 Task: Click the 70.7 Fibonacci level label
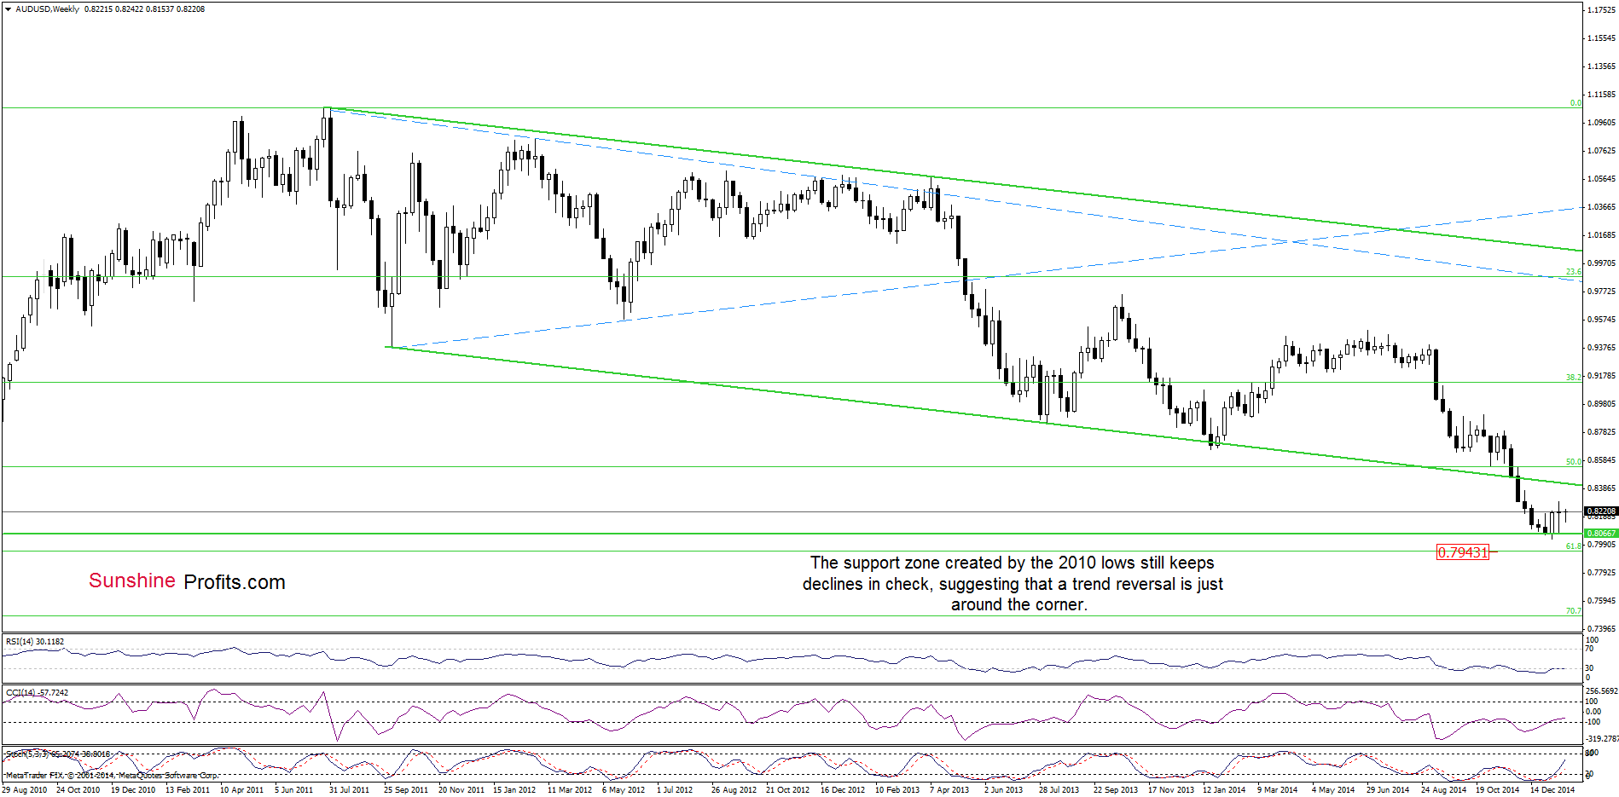[1573, 610]
